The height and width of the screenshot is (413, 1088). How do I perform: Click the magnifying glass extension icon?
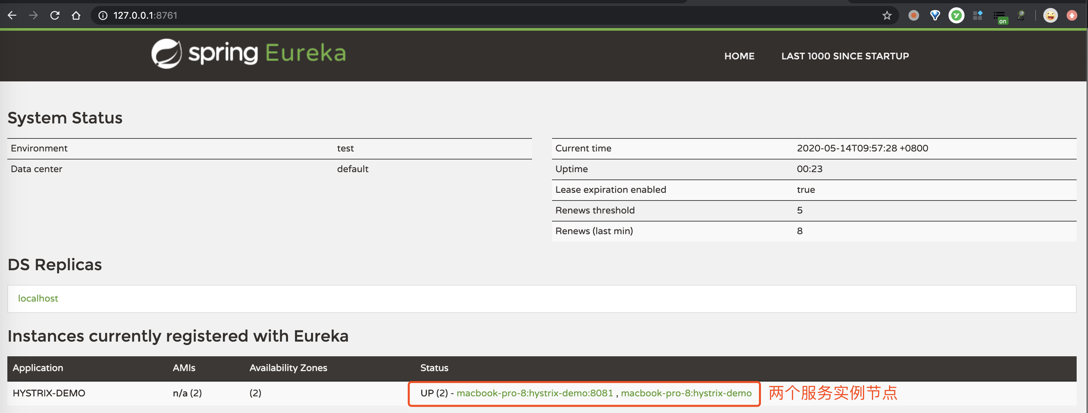pyautogui.click(x=1021, y=16)
